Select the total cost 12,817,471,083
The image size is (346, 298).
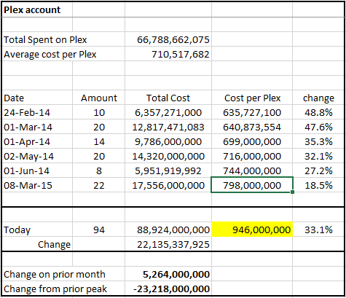coord(168,127)
